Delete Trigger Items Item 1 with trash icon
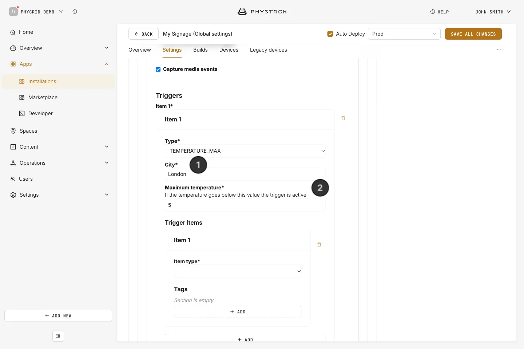 [x=319, y=245]
